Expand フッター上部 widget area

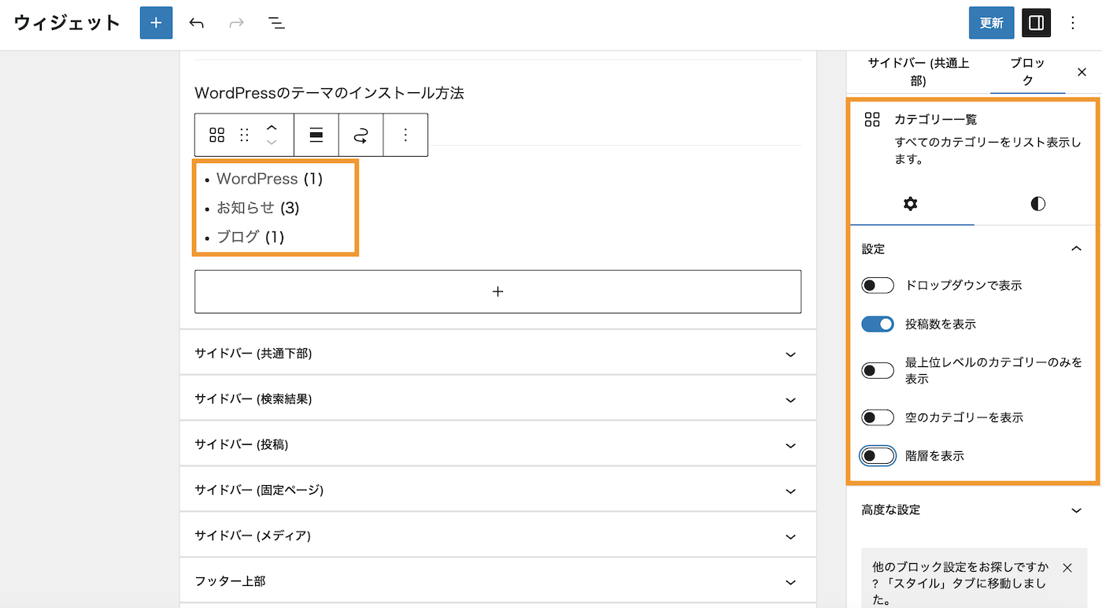pyautogui.click(x=497, y=581)
